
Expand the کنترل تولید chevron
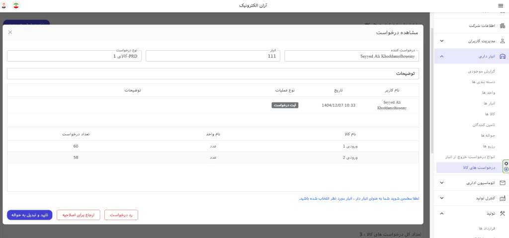coord(441,198)
